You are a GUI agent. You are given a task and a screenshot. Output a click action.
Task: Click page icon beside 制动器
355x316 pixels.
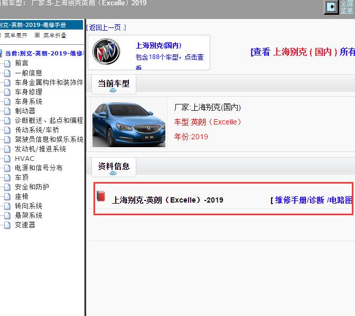(x=7, y=111)
